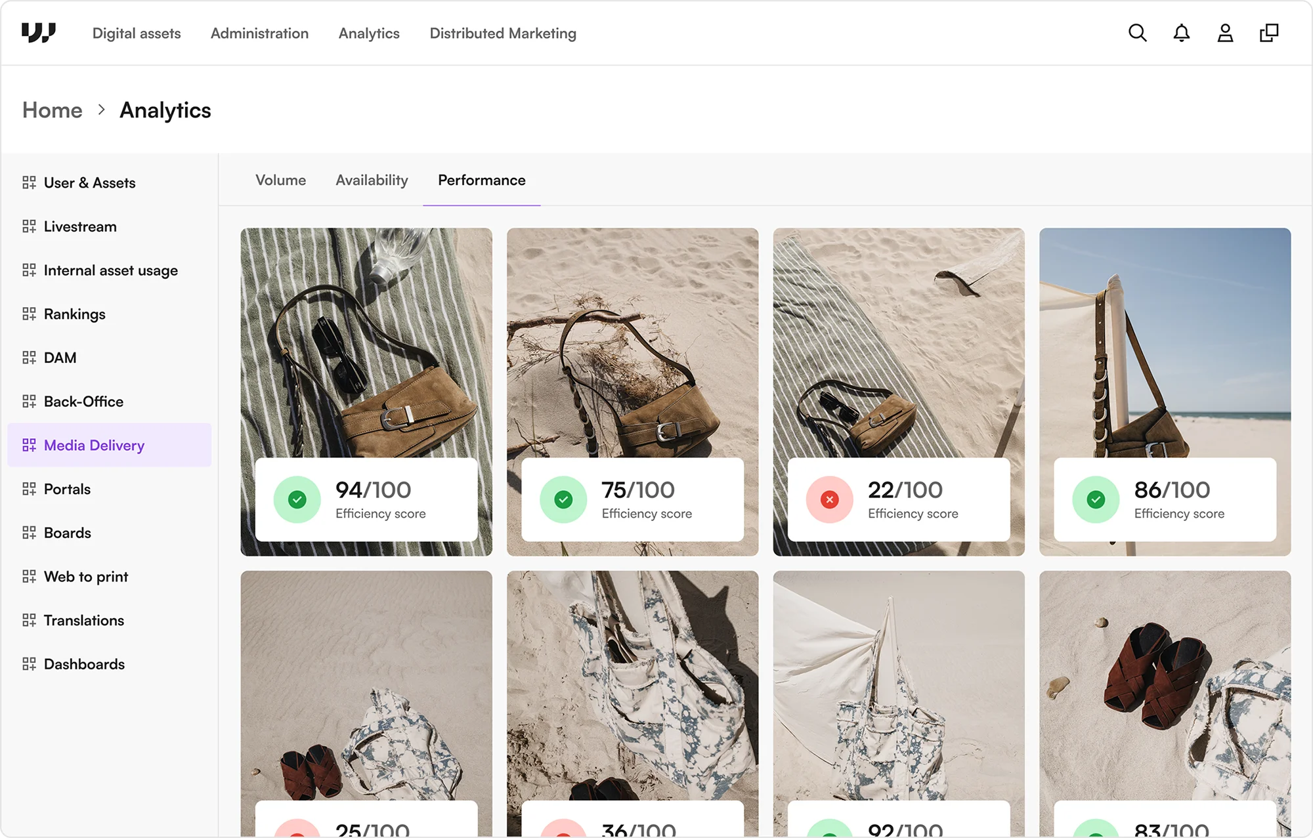Click the overlapping windows icon
Image resolution: width=1313 pixels, height=838 pixels.
click(x=1269, y=33)
